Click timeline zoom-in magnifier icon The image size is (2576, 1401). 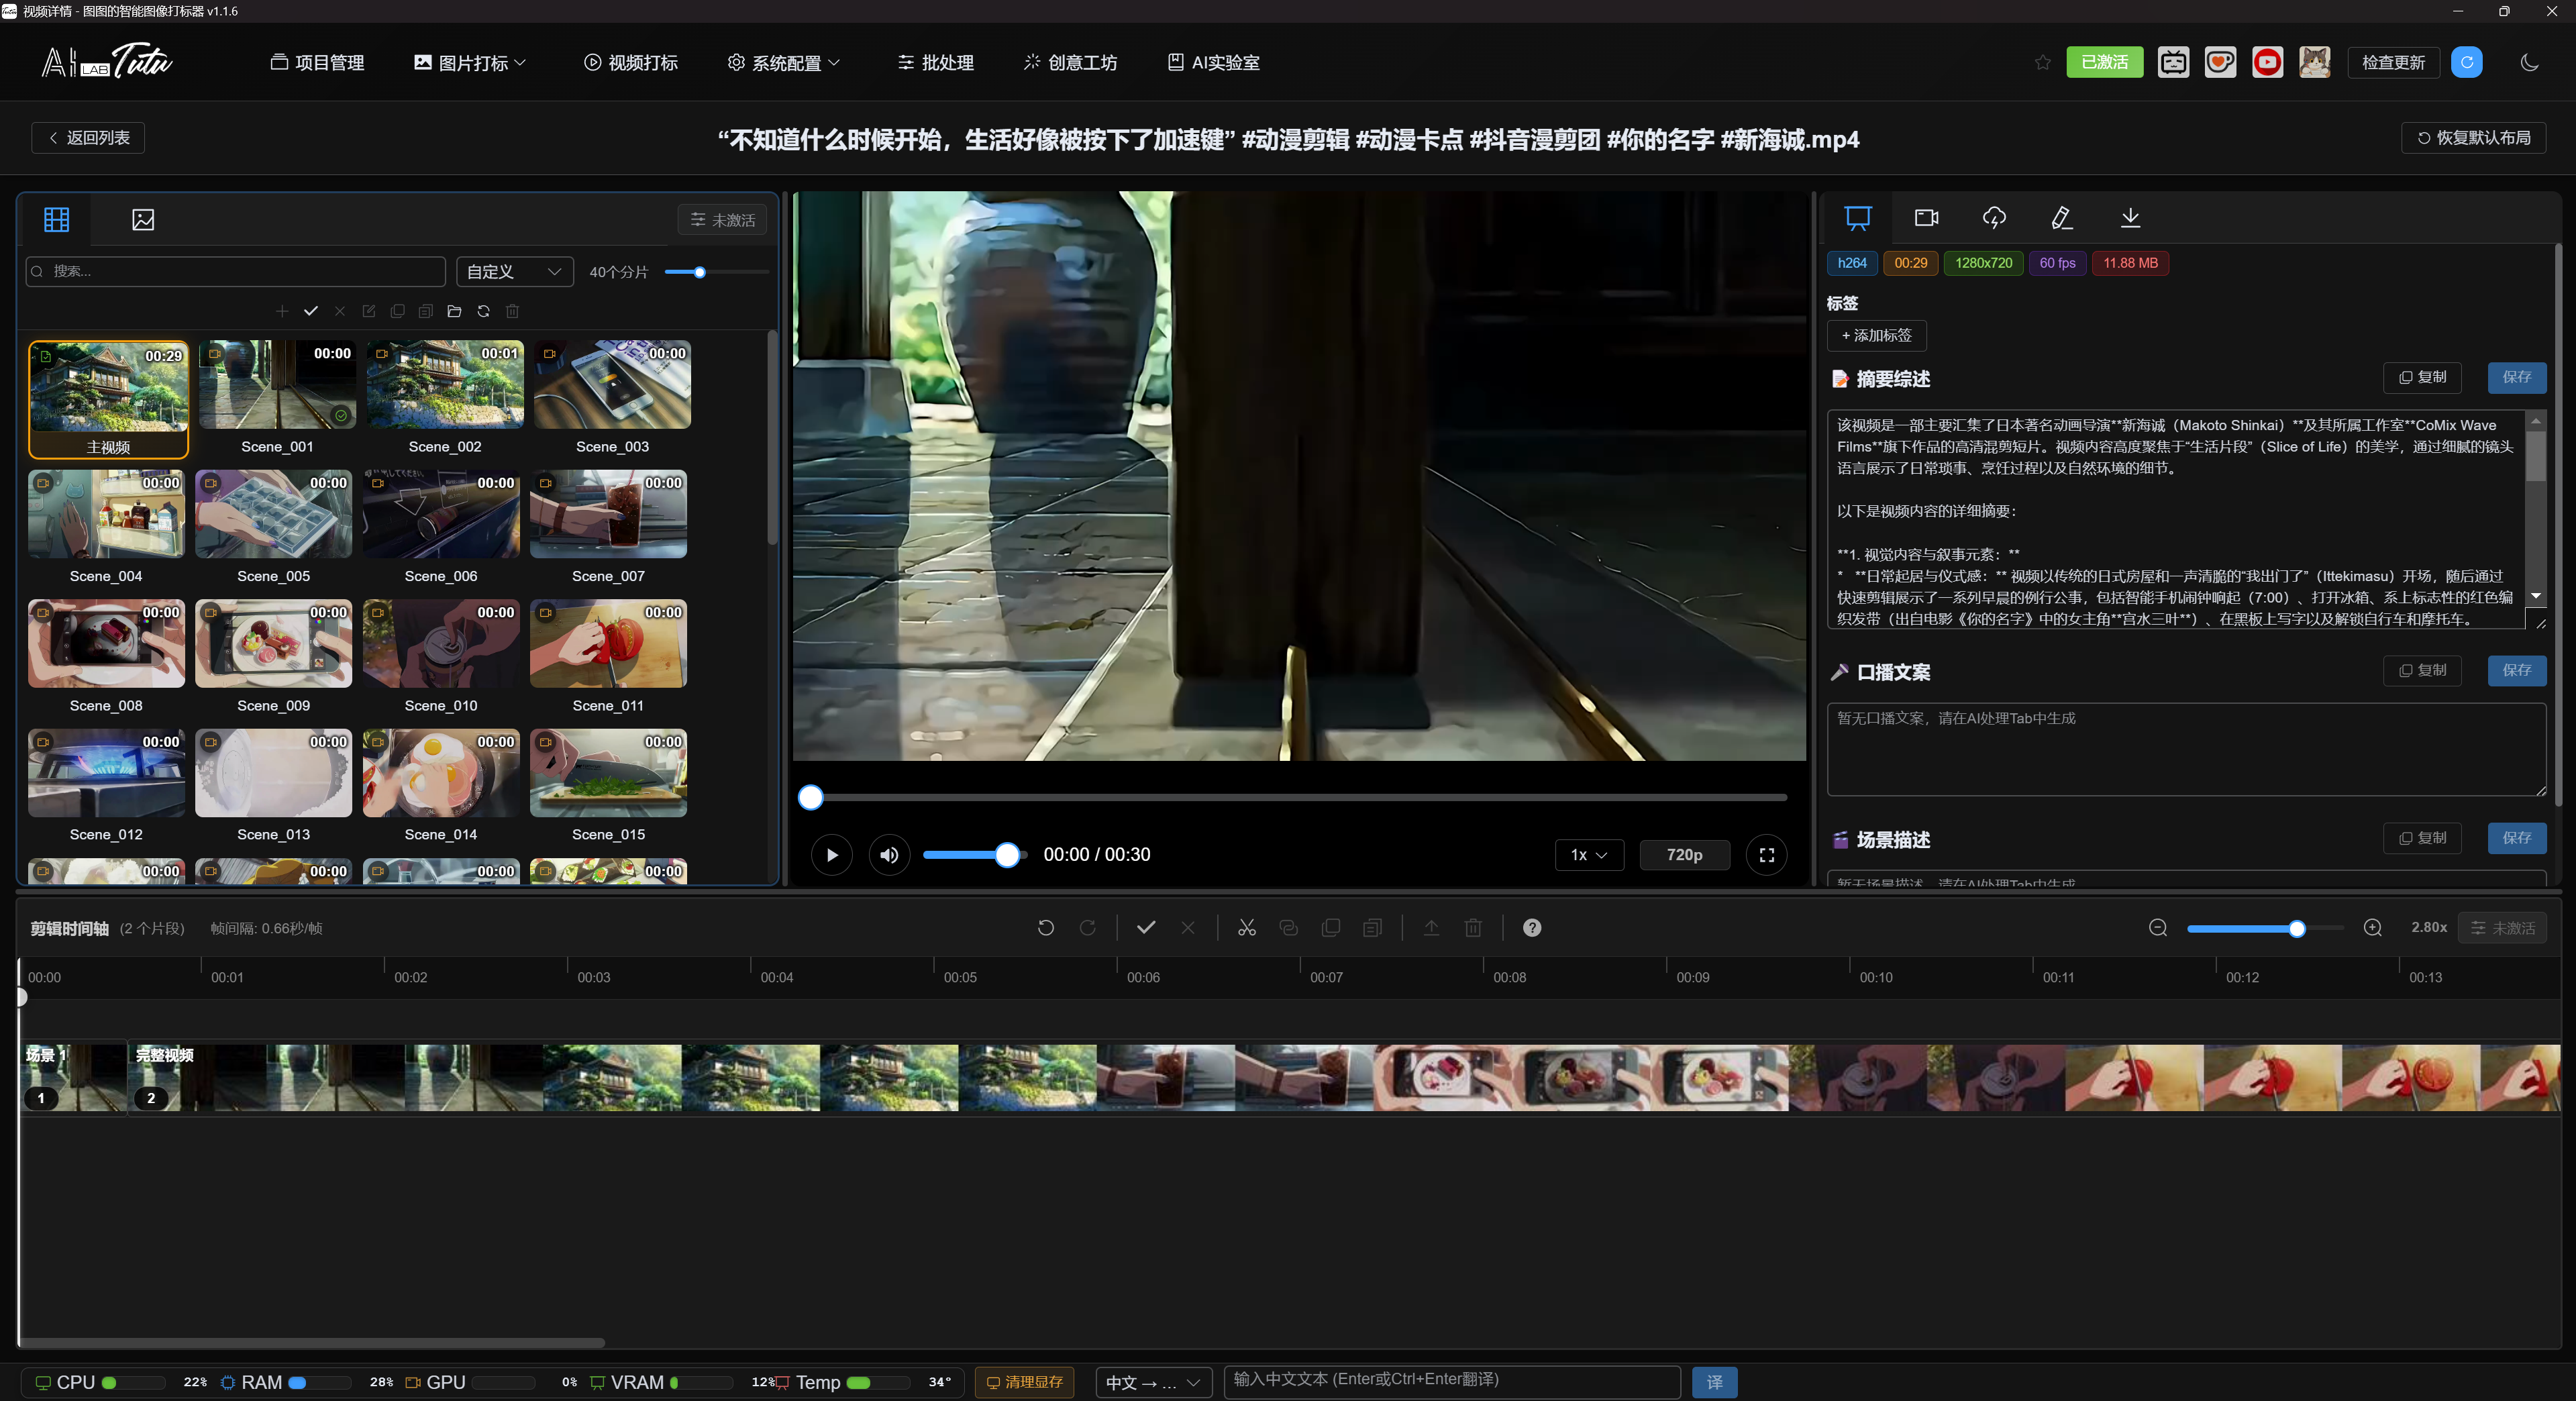pos(2372,928)
